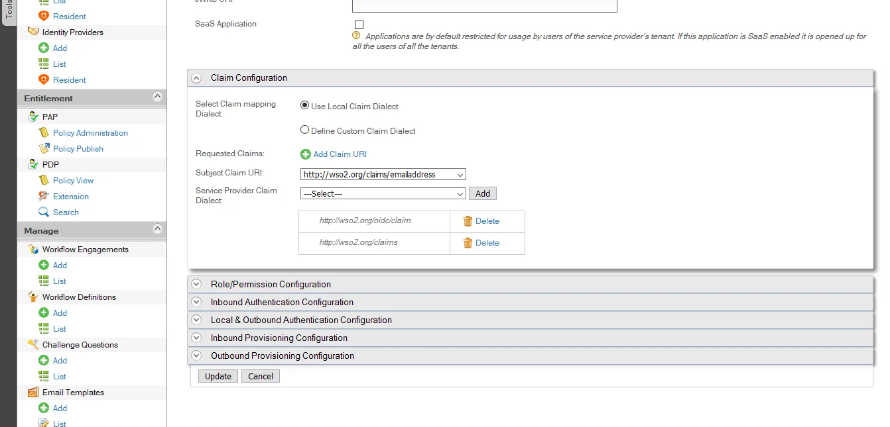The height and width of the screenshot is (427, 890).
Task: Click the Cancel button
Action: click(x=261, y=376)
